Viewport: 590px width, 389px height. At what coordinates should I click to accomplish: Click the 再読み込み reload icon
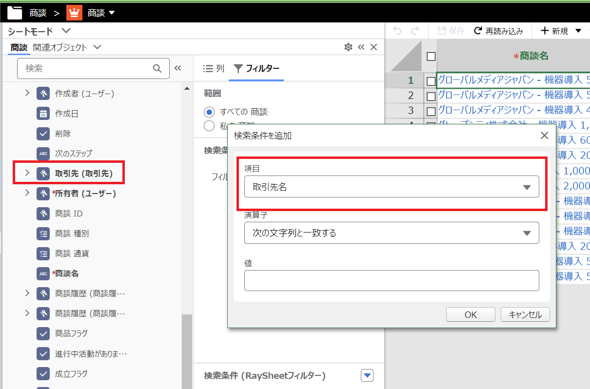point(478,31)
